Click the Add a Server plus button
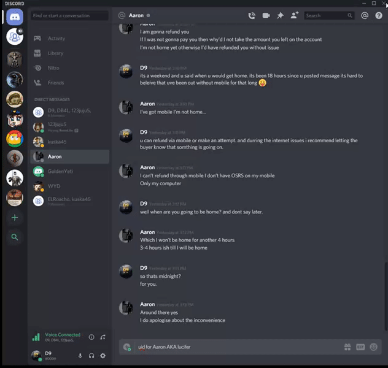The width and height of the screenshot is (388, 368). coord(15,218)
